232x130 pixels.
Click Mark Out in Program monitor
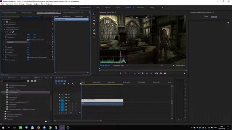pyautogui.click(x=129, y=73)
